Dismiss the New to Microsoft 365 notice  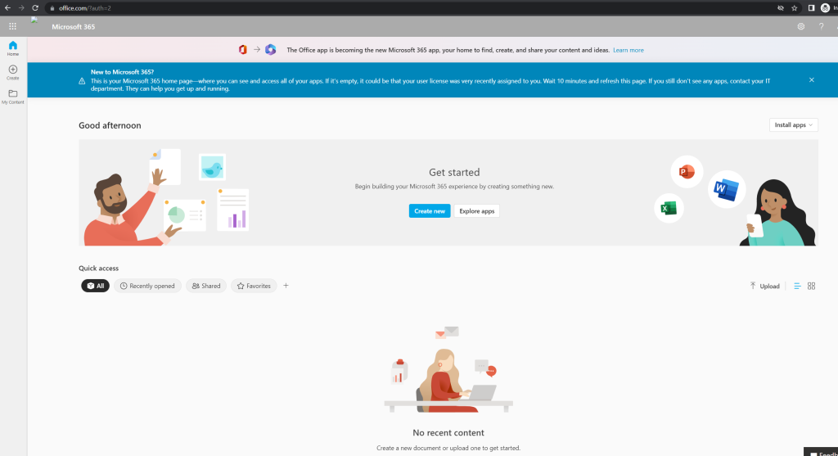[x=811, y=79]
